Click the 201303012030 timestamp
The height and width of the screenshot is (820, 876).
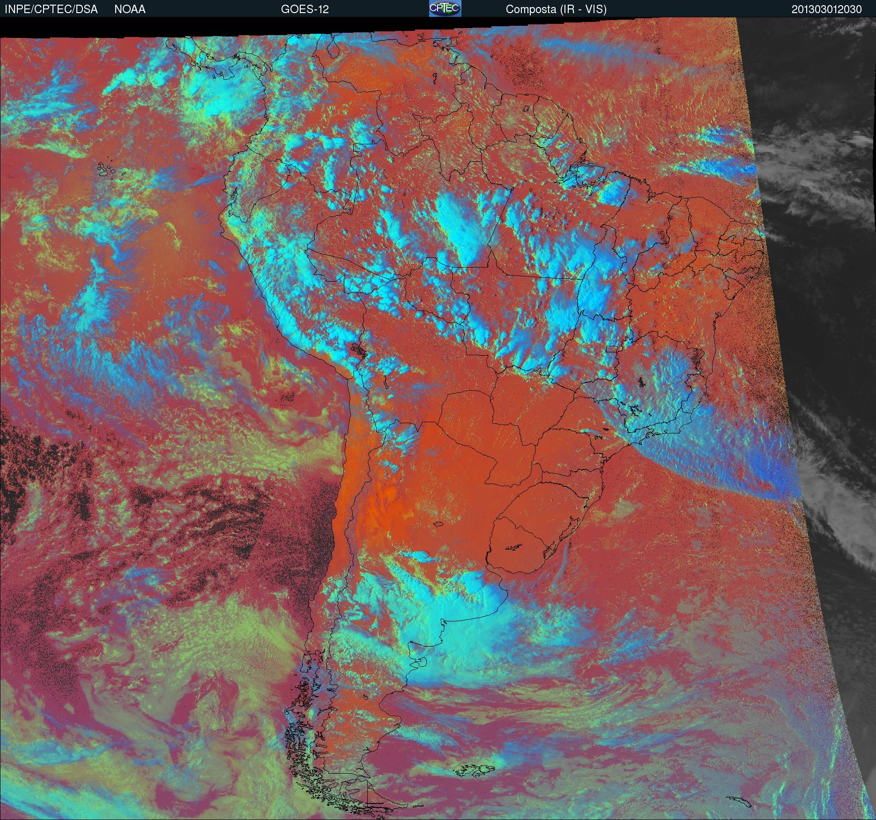click(827, 9)
